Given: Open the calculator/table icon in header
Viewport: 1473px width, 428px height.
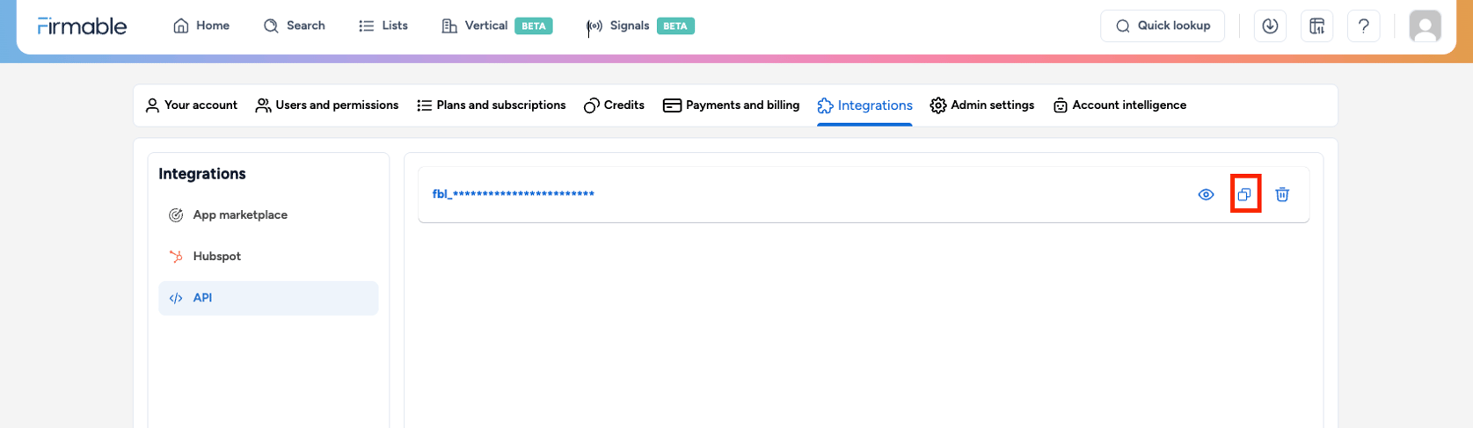Looking at the screenshot, I should click(x=1316, y=26).
